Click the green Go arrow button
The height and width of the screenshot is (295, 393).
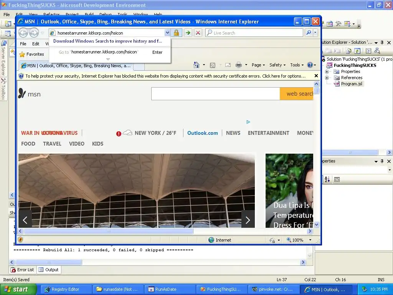tap(188, 33)
